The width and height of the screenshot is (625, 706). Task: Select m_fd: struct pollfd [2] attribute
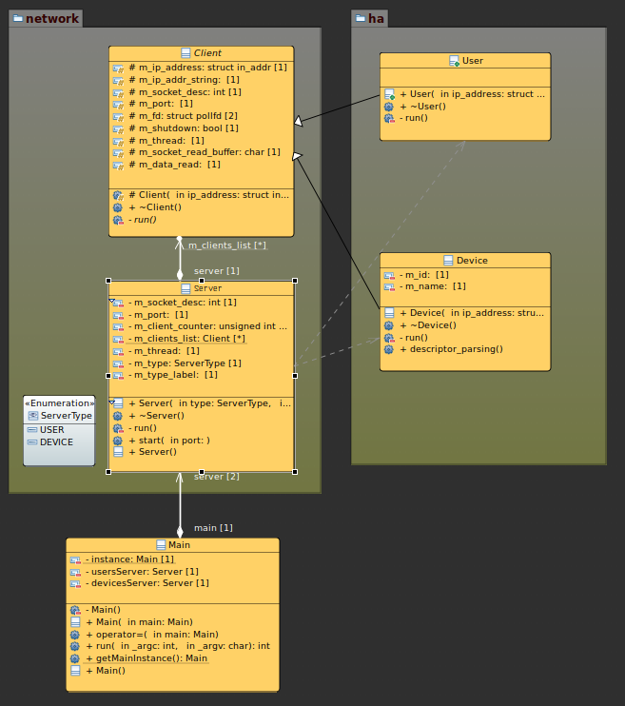pos(184,116)
